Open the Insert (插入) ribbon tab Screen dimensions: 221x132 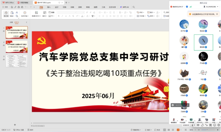coord(49,7)
